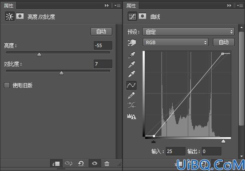Delete the Brightness/Contrast adjustment layer
Image resolution: width=245 pixels, height=171 pixels.
click(107, 164)
